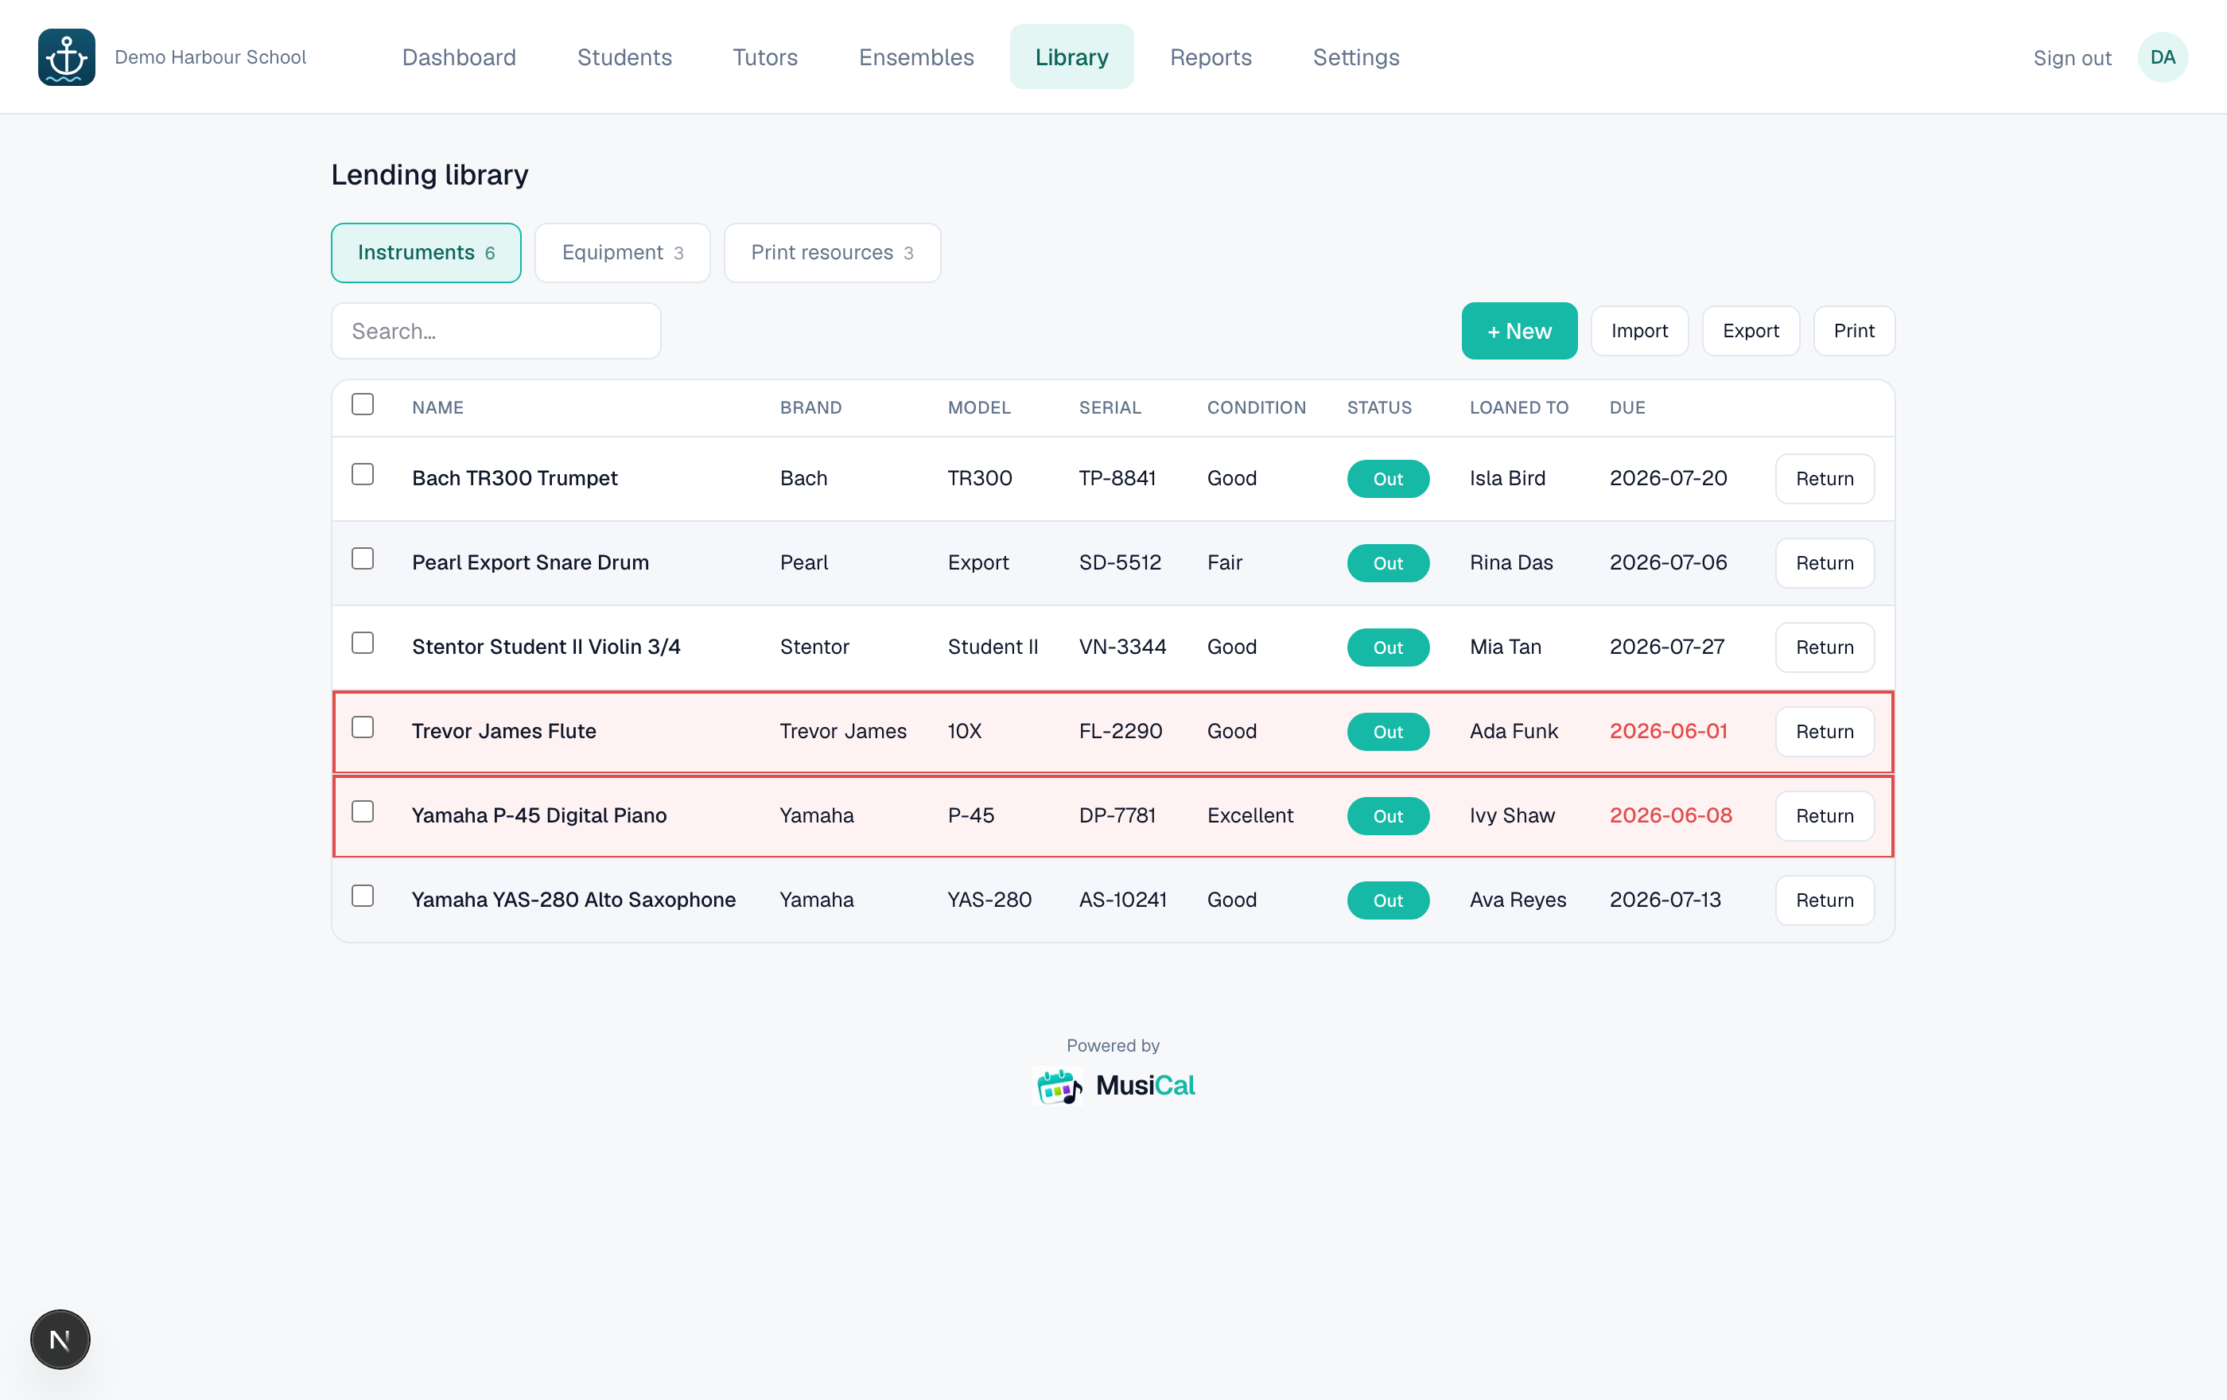Click the MODEL column header
Image resolution: width=2227 pixels, height=1400 pixels.
[978, 408]
